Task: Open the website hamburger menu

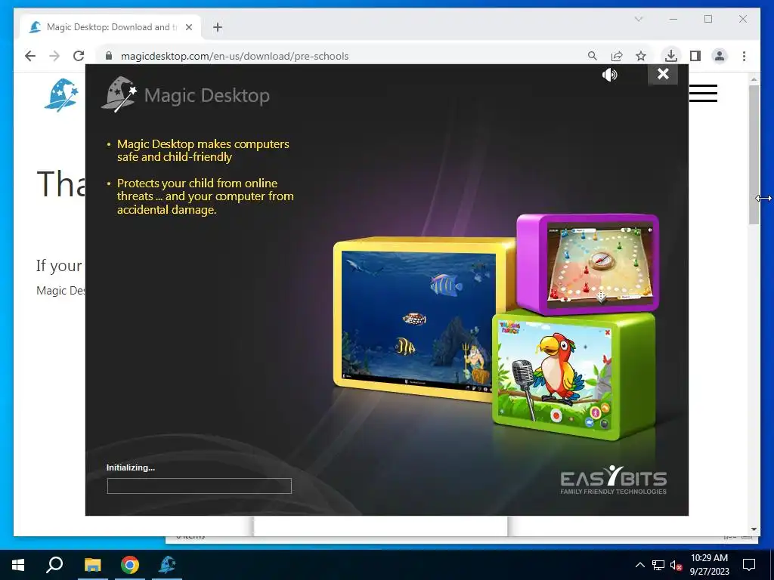Action: pos(703,93)
